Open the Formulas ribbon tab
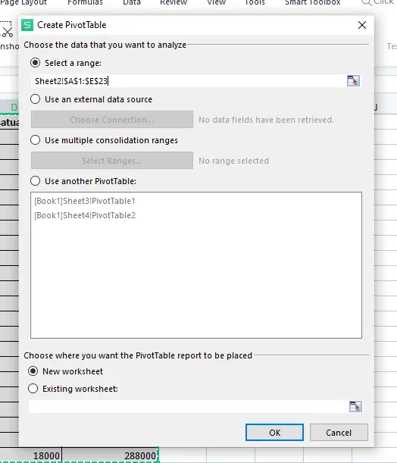 pos(85,2)
